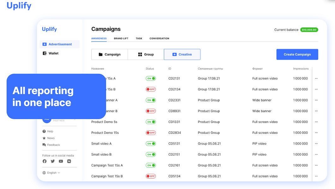The image size is (335, 189).
Task: Switch to the Awareness tab
Action: coord(99,38)
